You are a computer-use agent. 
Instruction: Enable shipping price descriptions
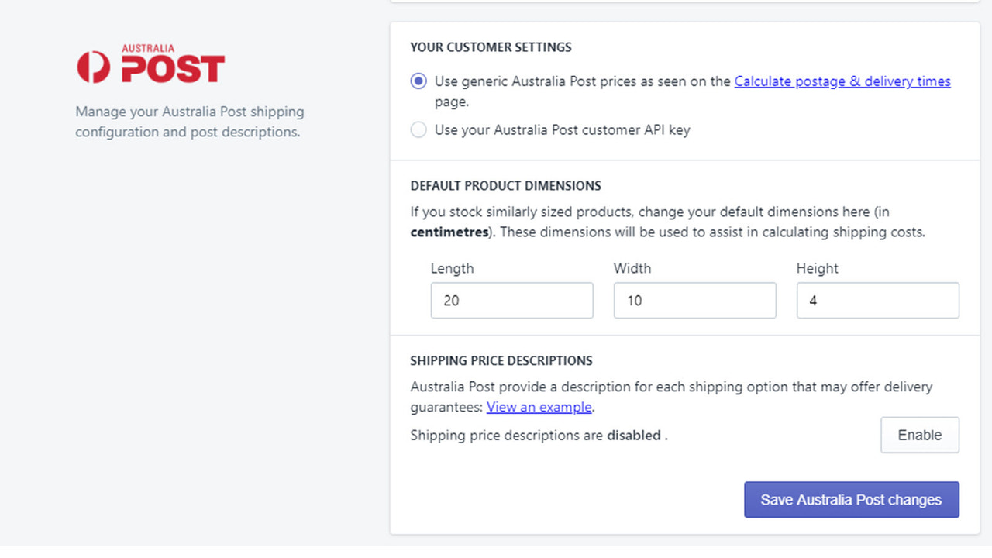[x=920, y=435]
